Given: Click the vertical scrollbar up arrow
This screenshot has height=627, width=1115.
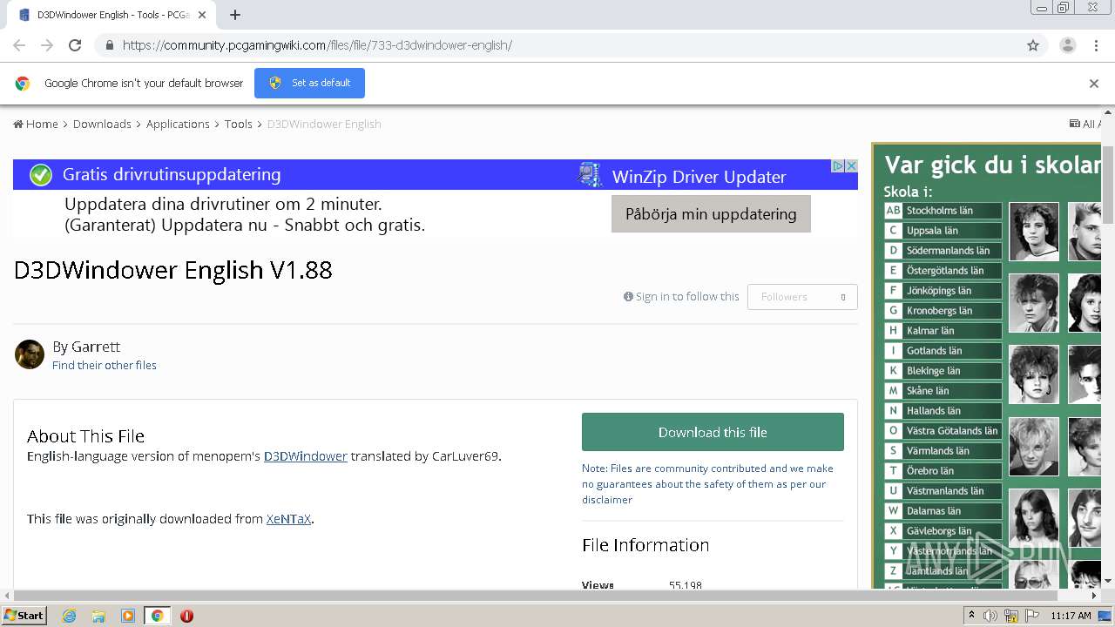Looking at the screenshot, I should [1108, 114].
